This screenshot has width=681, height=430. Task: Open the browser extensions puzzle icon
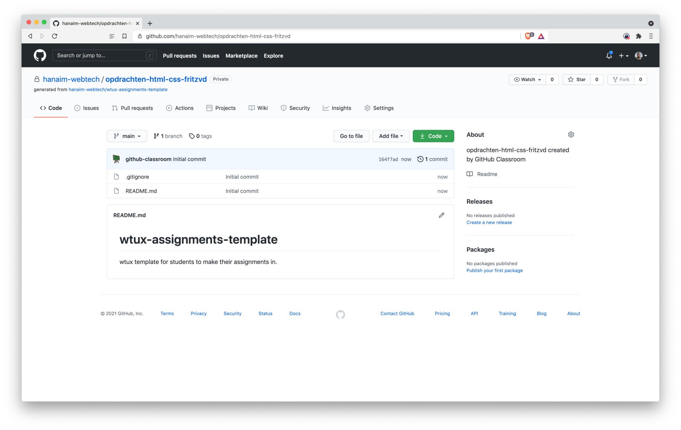coord(639,36)
